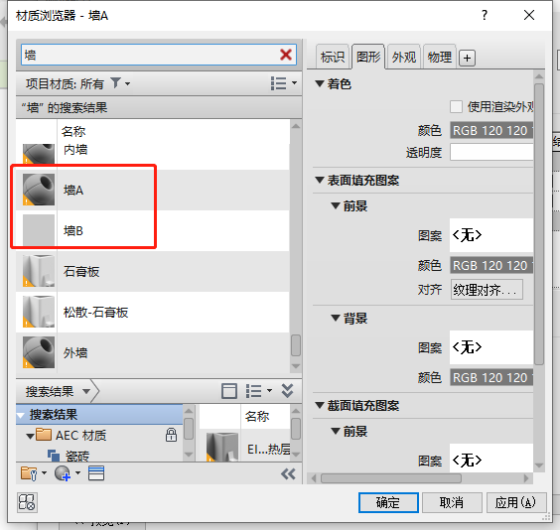Screen dimensions: 560x530
Task: Click the 墙B material name
Action: coord(73,230)
